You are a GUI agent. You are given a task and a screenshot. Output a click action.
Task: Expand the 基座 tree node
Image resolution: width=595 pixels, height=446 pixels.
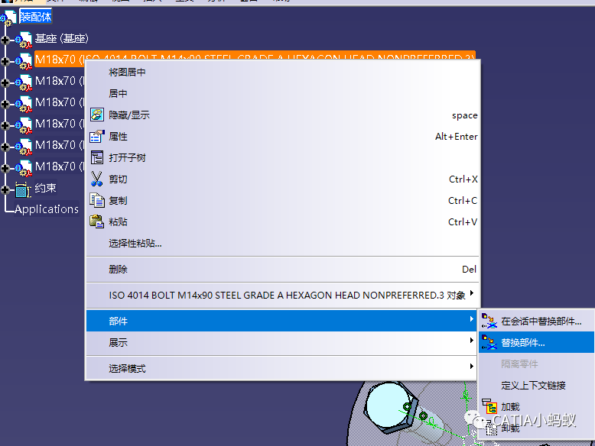tap(5, 40)
